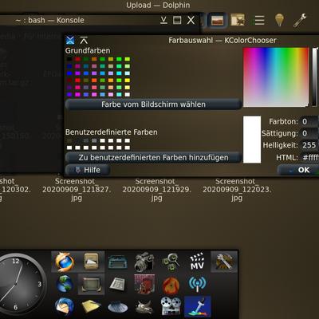
Task: Launch the orange guitar music icon
Action: click(x=171, y=285)
